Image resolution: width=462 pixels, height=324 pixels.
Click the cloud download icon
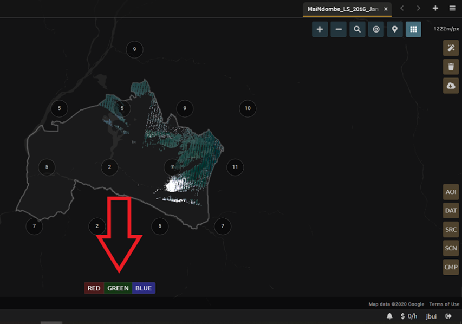click(x=451, y=86)
